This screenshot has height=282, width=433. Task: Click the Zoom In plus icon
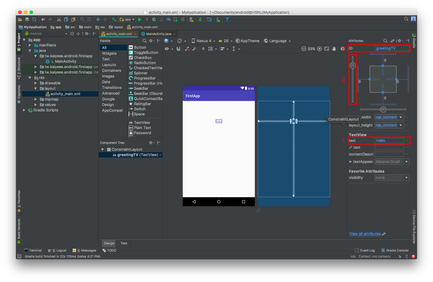click(x=320, y=49)
